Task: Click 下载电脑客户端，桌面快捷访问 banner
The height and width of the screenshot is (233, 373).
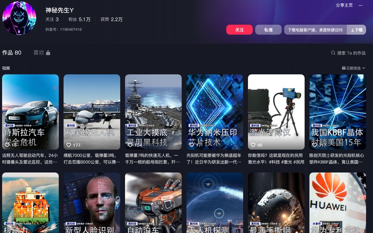Action: tap(315, 30)
